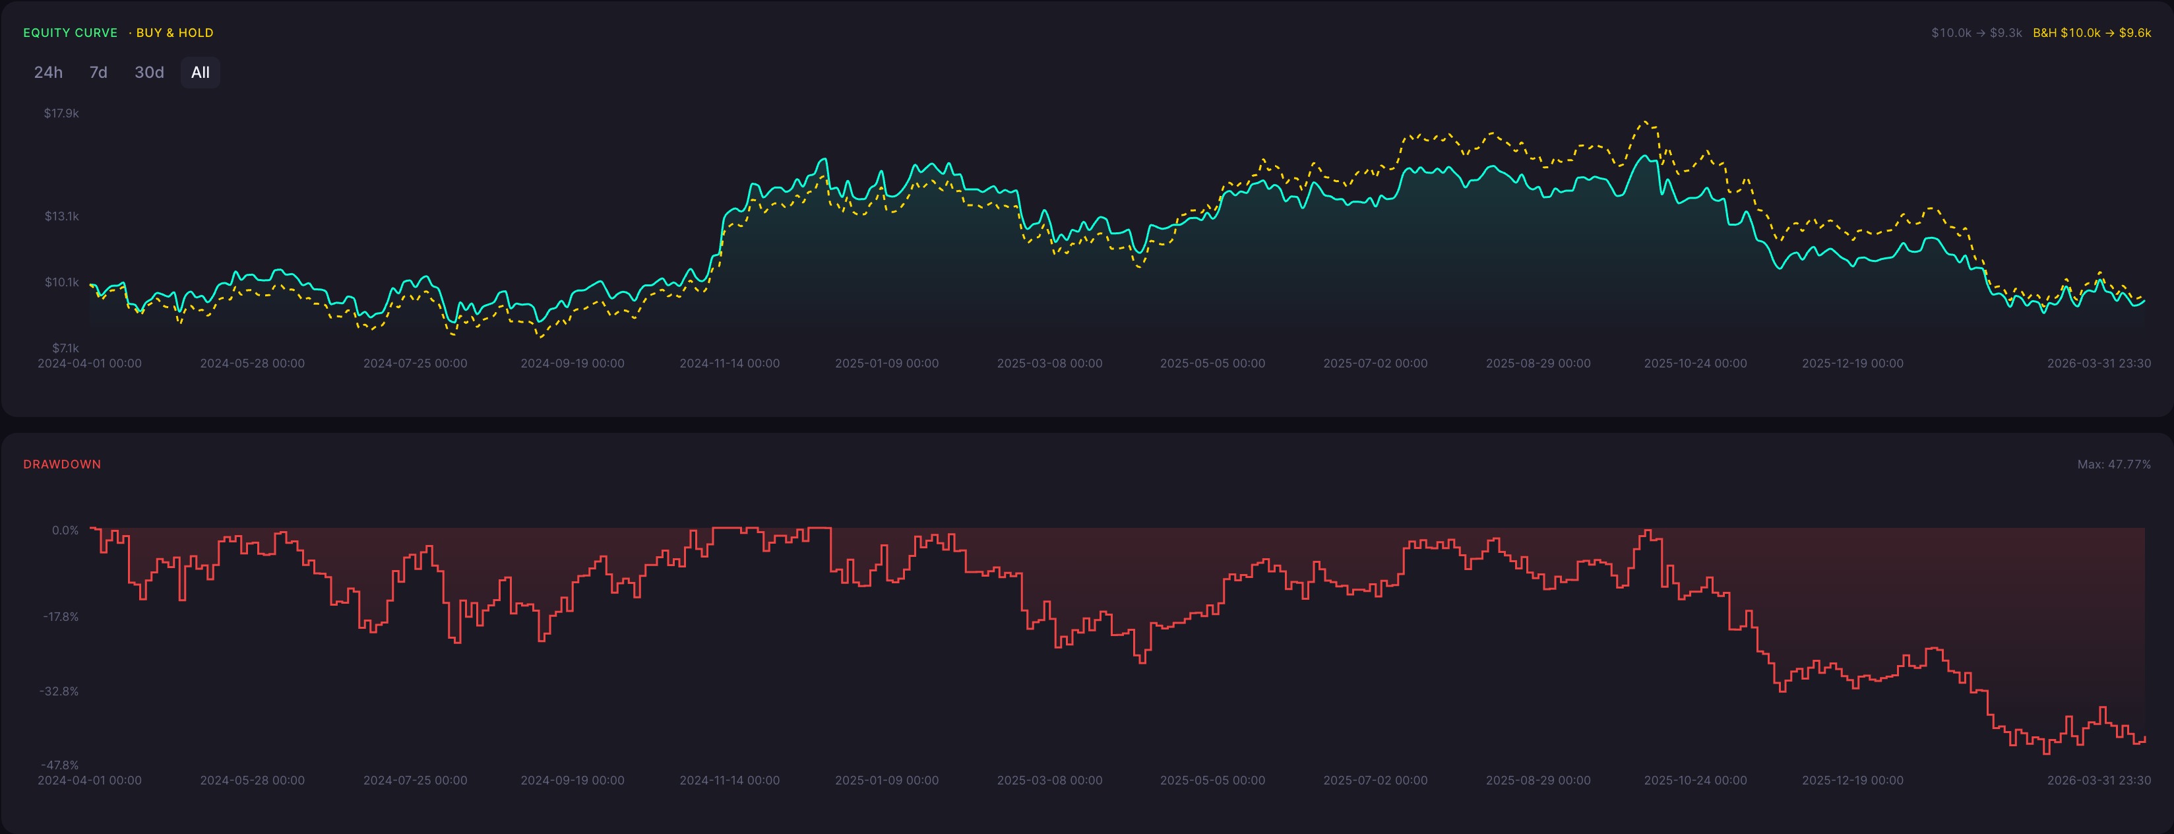2174x834 pixels.
Task: Click the -47.8% drawdown axis label
Action: (x=59, y=765)
